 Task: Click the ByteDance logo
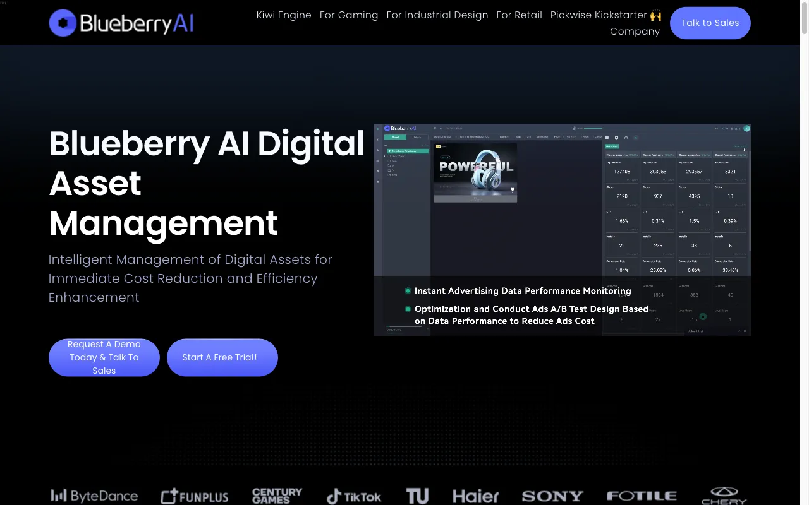tap(94, 496)
